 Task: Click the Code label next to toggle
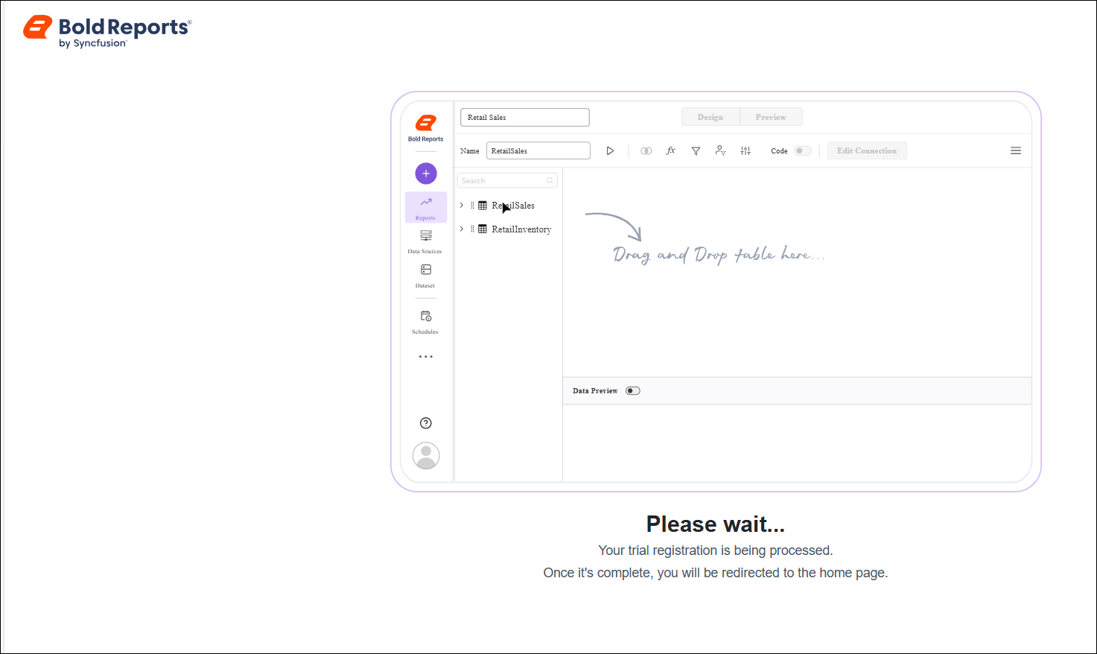click(779, 150)
